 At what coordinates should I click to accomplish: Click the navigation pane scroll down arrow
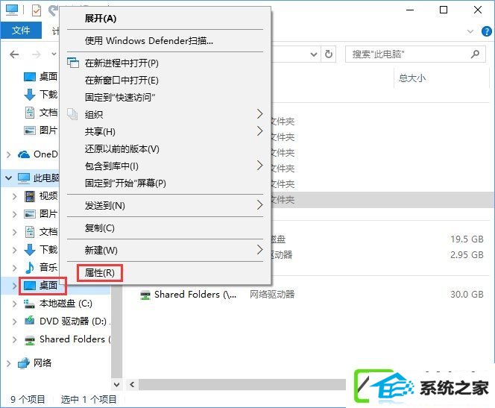point(117,385)
